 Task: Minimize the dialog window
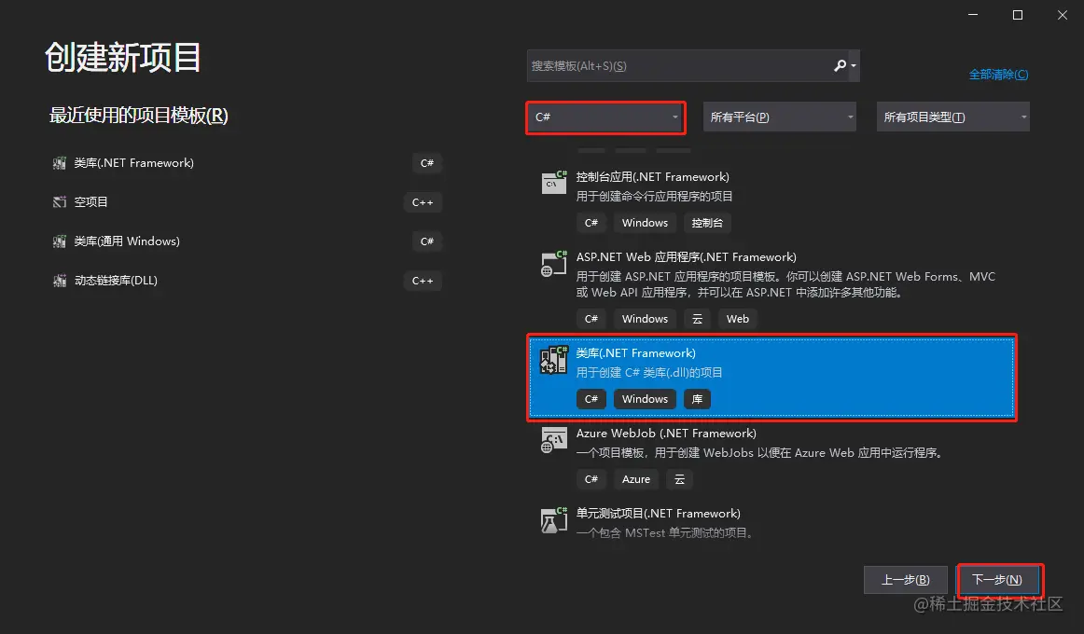coord(973,15)
